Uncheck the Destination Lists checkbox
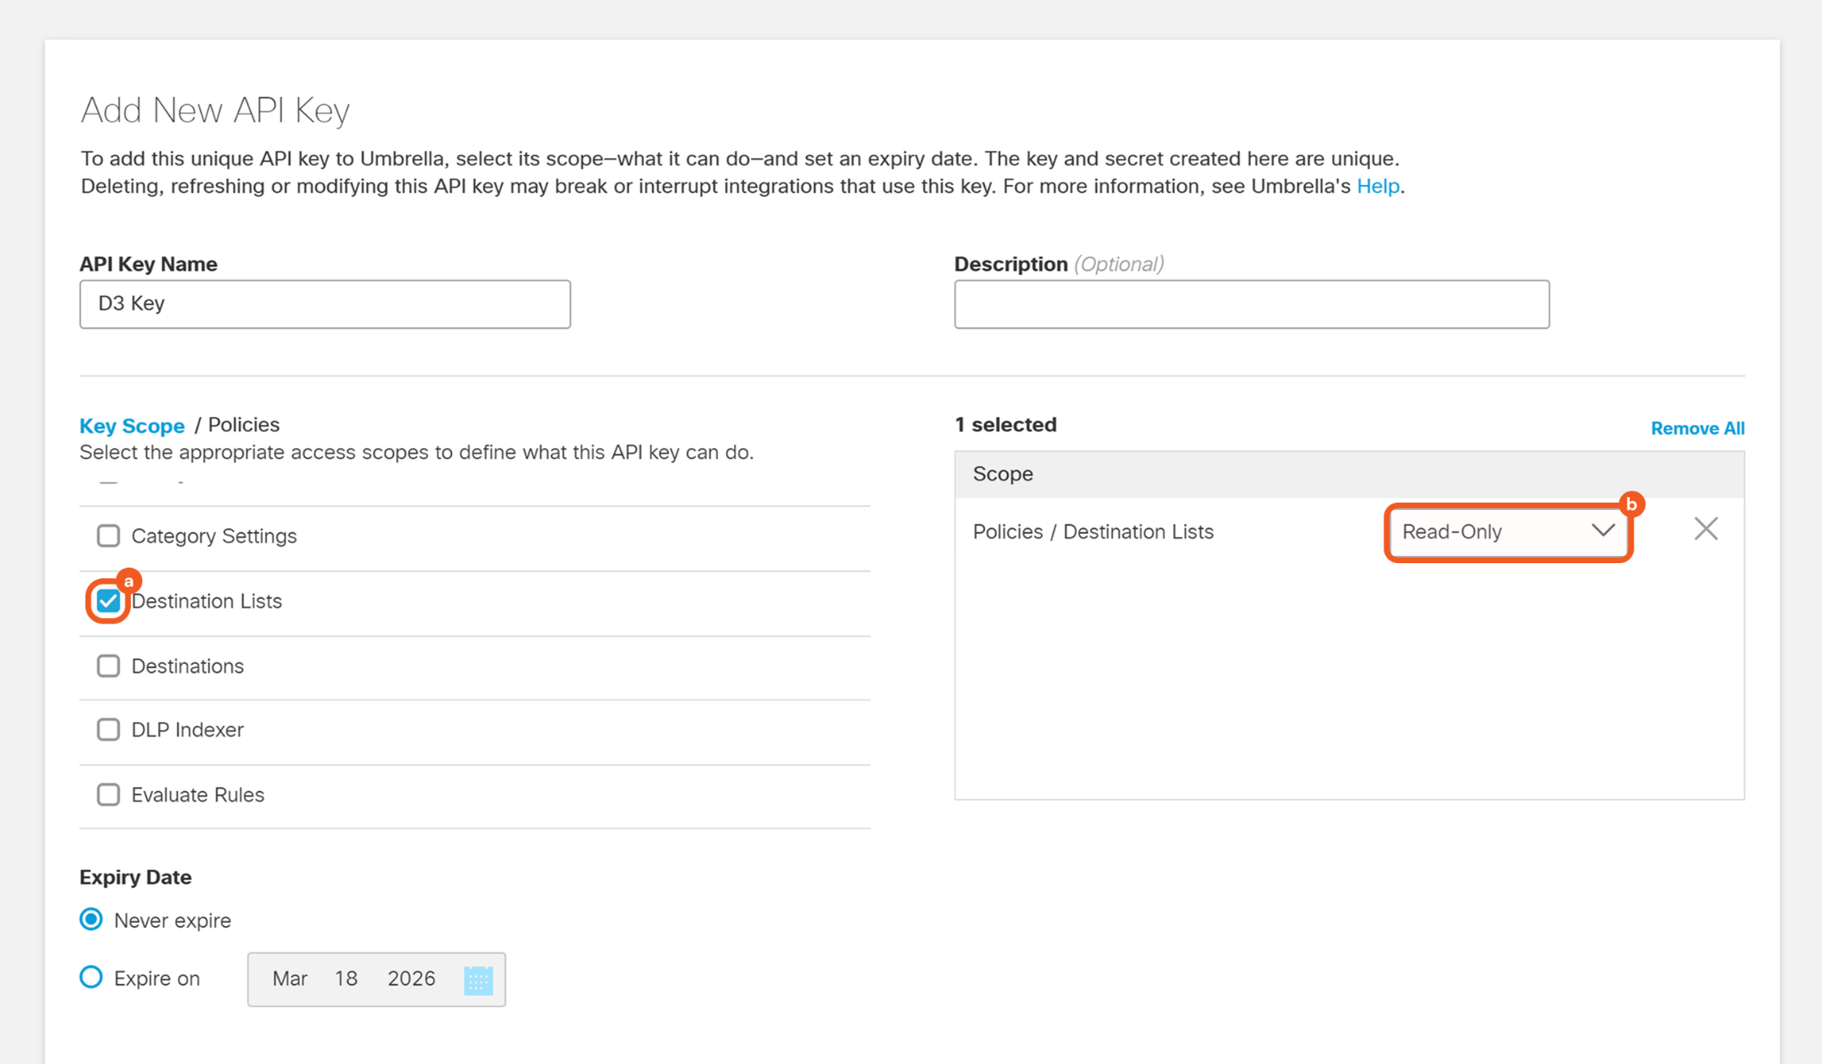 click(x=109, y=601)
